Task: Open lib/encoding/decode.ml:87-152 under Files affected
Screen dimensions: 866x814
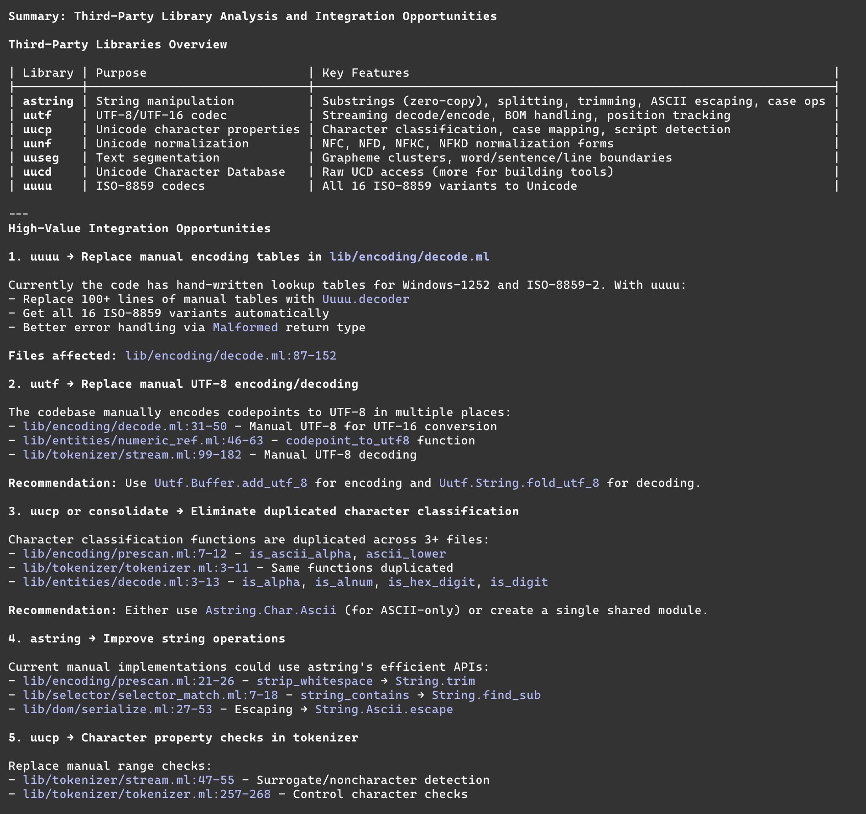Action: pyautogui.click(x=230, y=356)
